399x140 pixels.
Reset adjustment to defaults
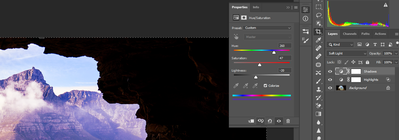tap(269, 121)
